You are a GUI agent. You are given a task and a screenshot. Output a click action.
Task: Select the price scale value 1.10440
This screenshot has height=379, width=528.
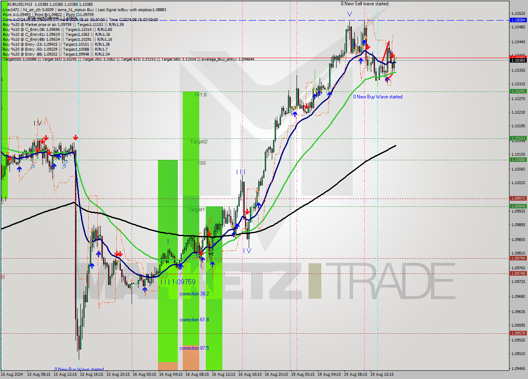click(519, 42)
